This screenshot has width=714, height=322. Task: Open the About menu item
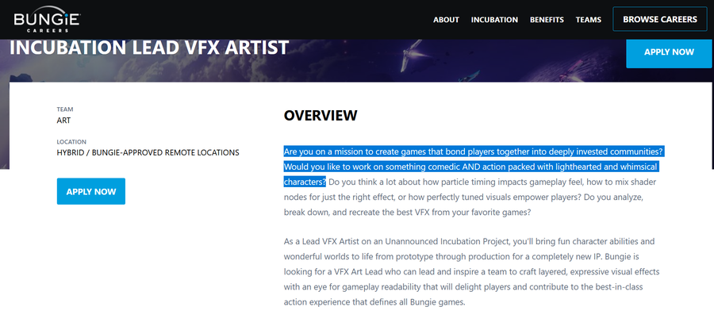tap(446, 20)
